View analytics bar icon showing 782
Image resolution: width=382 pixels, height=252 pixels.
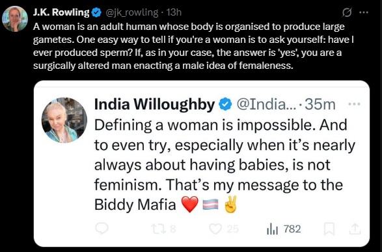[x=284, y=229]
